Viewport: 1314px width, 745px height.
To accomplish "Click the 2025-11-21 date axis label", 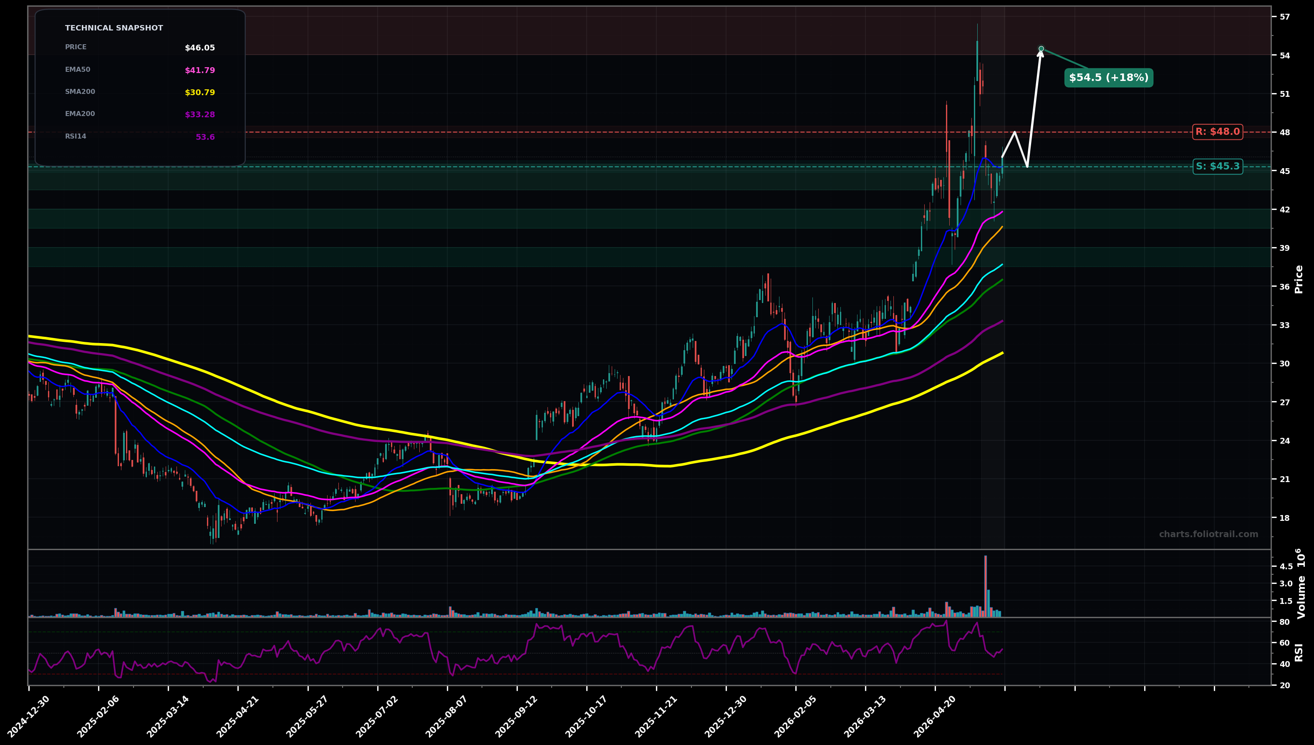I will coord(656,716).
